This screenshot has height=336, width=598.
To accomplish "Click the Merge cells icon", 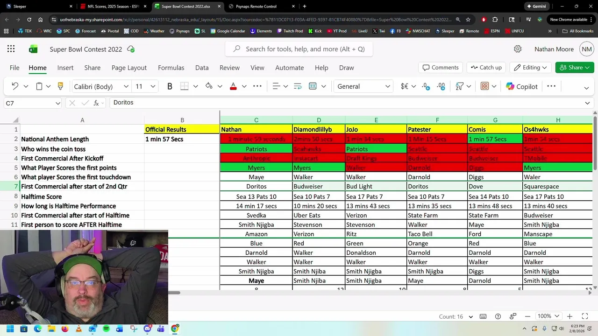I will point(313,86).
